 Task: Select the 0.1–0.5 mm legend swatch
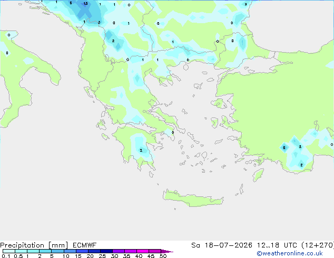tap(9, 251)
